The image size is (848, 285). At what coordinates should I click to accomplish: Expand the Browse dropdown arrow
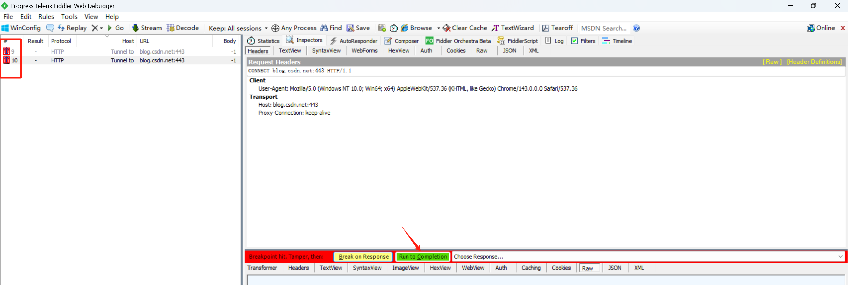(x=438, y=28)
